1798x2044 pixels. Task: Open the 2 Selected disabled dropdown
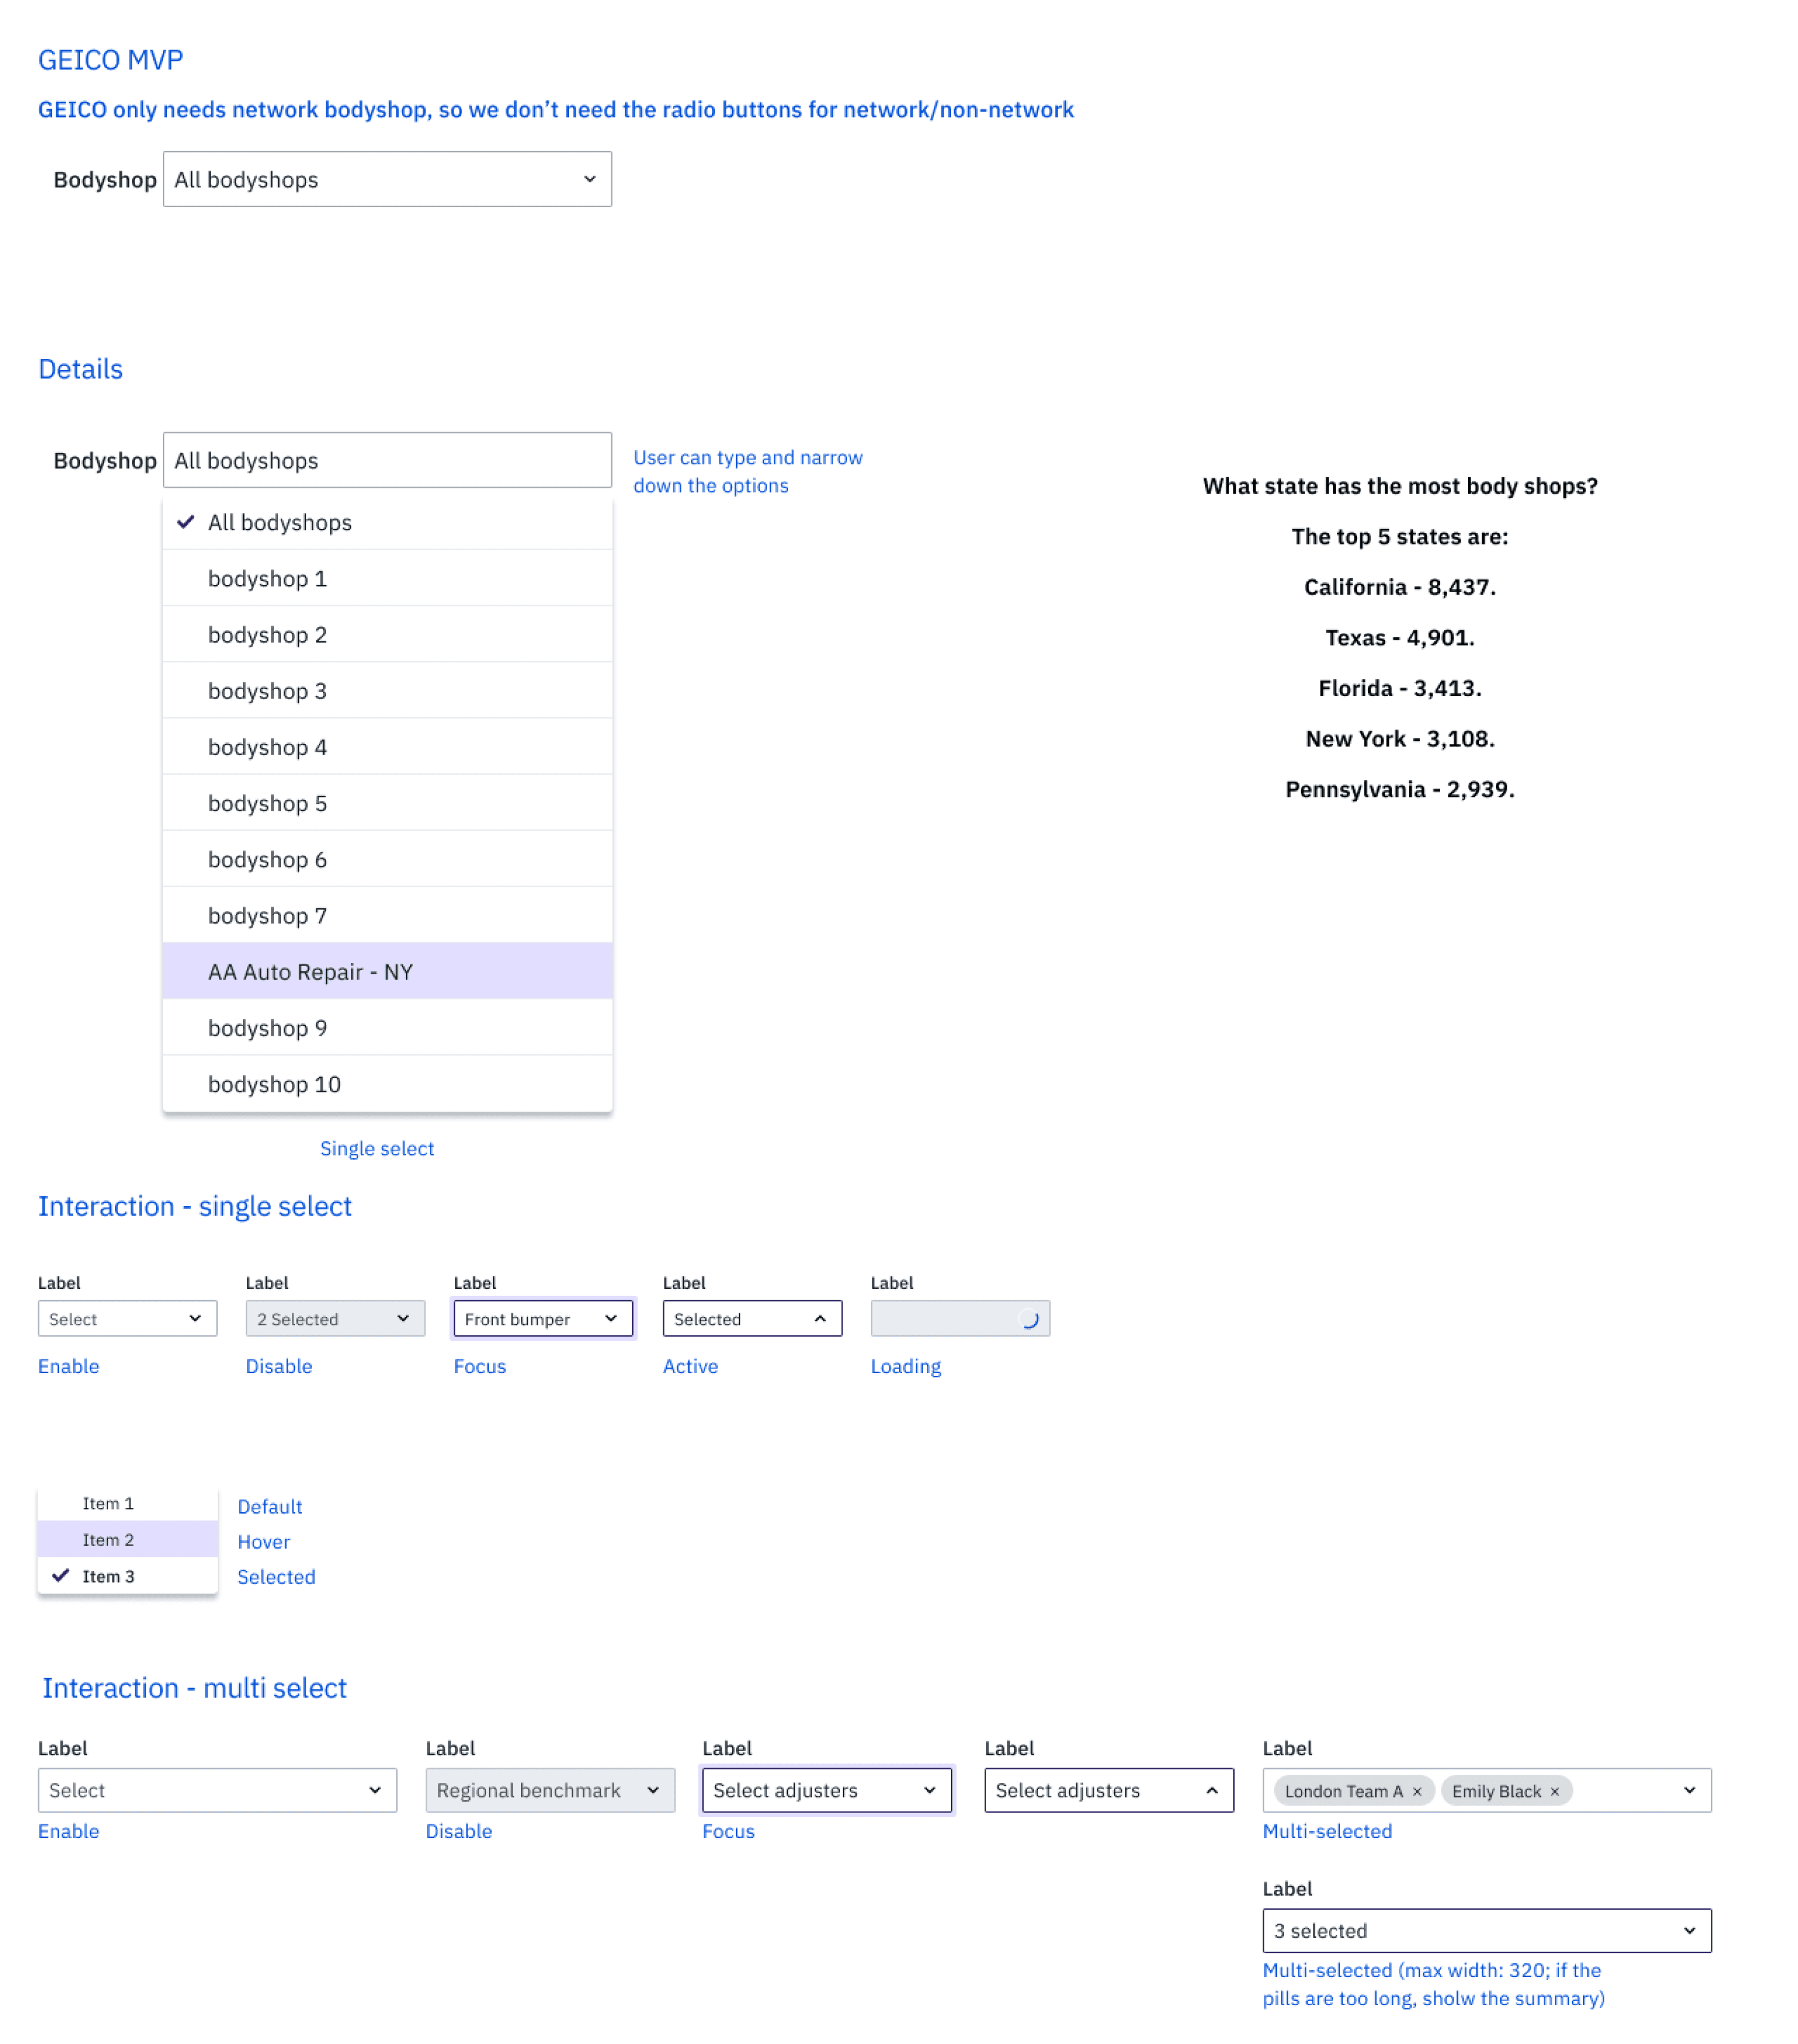click(x=335, y=1318)
